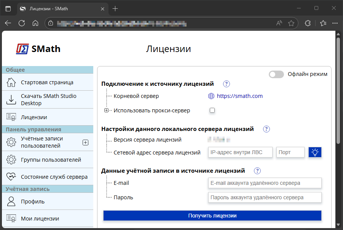
Task: Click the Получить лицензии button
Action: (x=212, y=216)
